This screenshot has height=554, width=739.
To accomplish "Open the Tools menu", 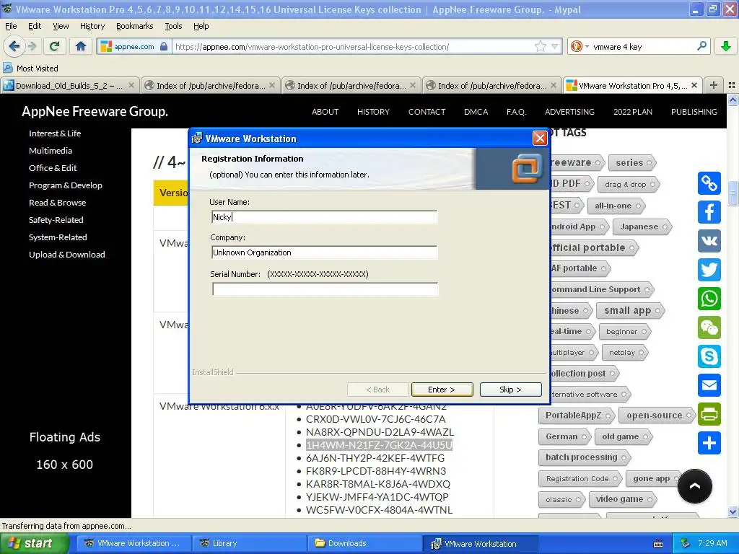I will (x=173, y=26).
